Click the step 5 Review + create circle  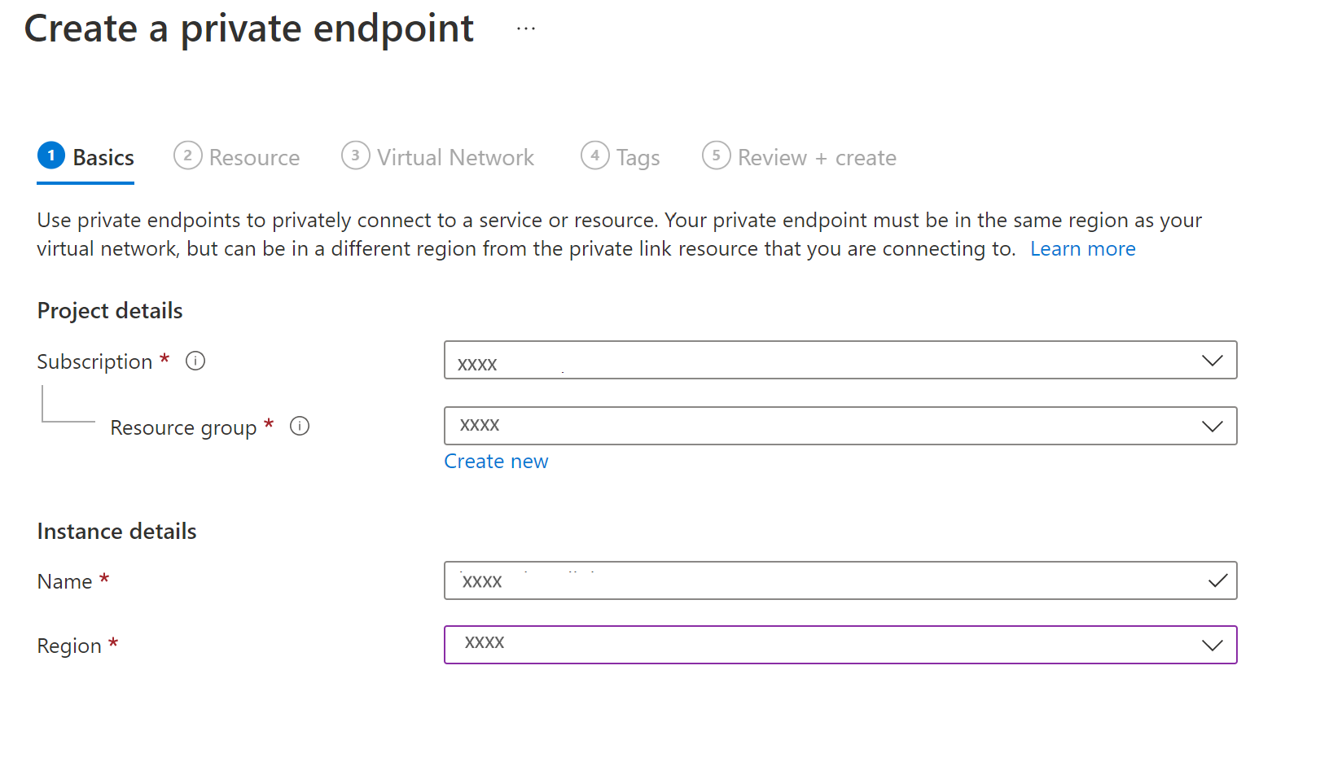tap(716, 155)
